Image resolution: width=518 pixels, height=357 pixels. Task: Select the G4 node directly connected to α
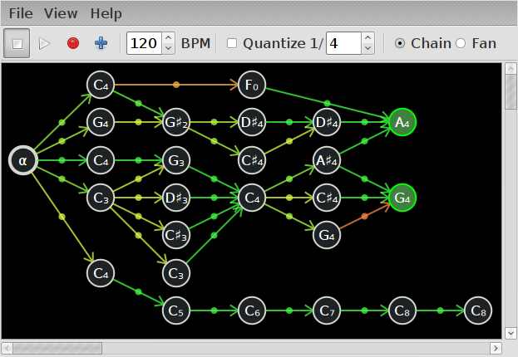101,122
